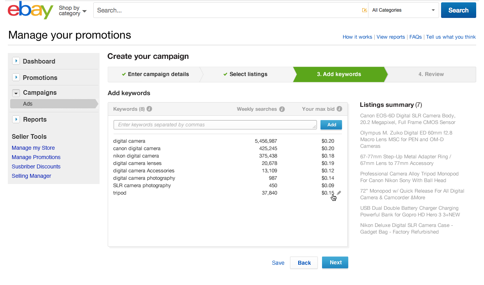Expand the Promotions sidebar section
This screenshot has height=285, width=484.
[x=16, y=78]
